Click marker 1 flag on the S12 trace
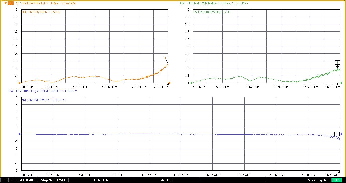Image resolution: width=346 pixels, height=183 pixels. tap(337, 134)
